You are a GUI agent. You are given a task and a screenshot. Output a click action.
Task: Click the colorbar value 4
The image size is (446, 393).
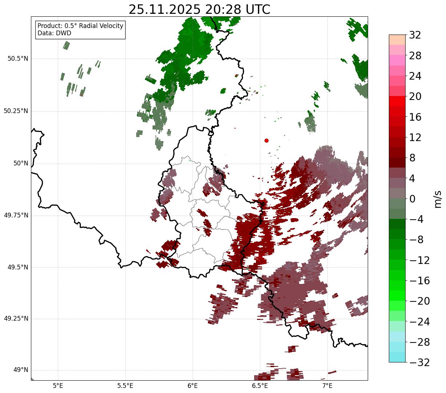pos(412,179)
